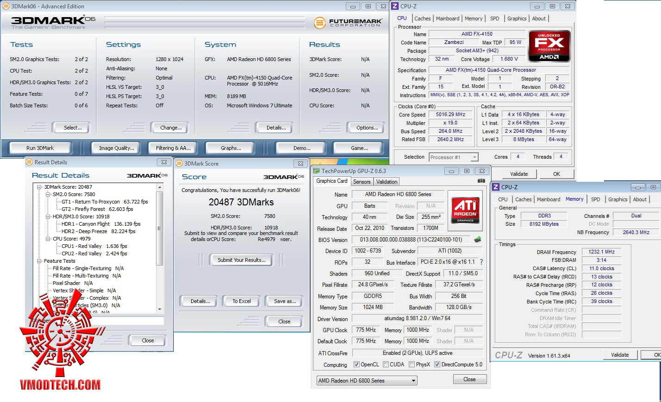Click the Result Details window title icon

[x=30, y=162]
